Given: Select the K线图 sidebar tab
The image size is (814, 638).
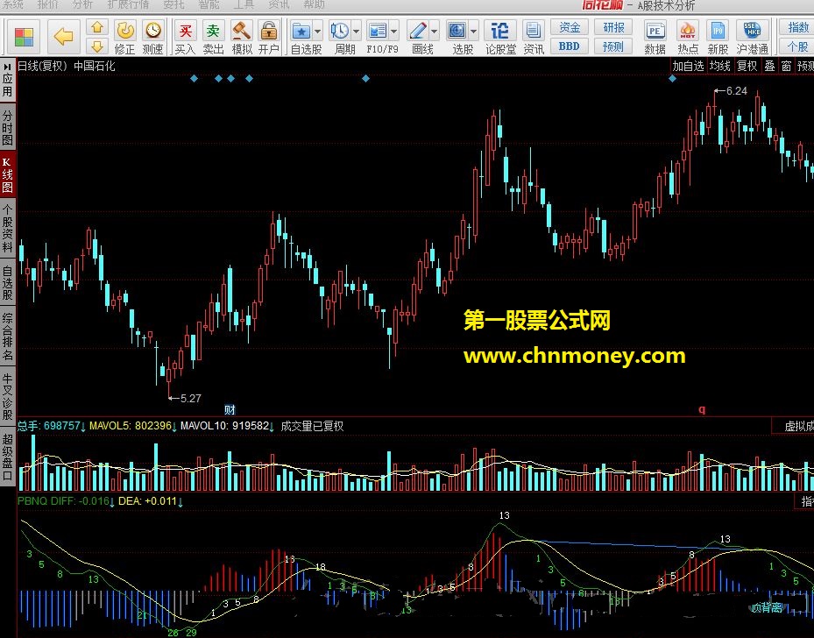Looking at the screenshot, I should tap(7, 175).
